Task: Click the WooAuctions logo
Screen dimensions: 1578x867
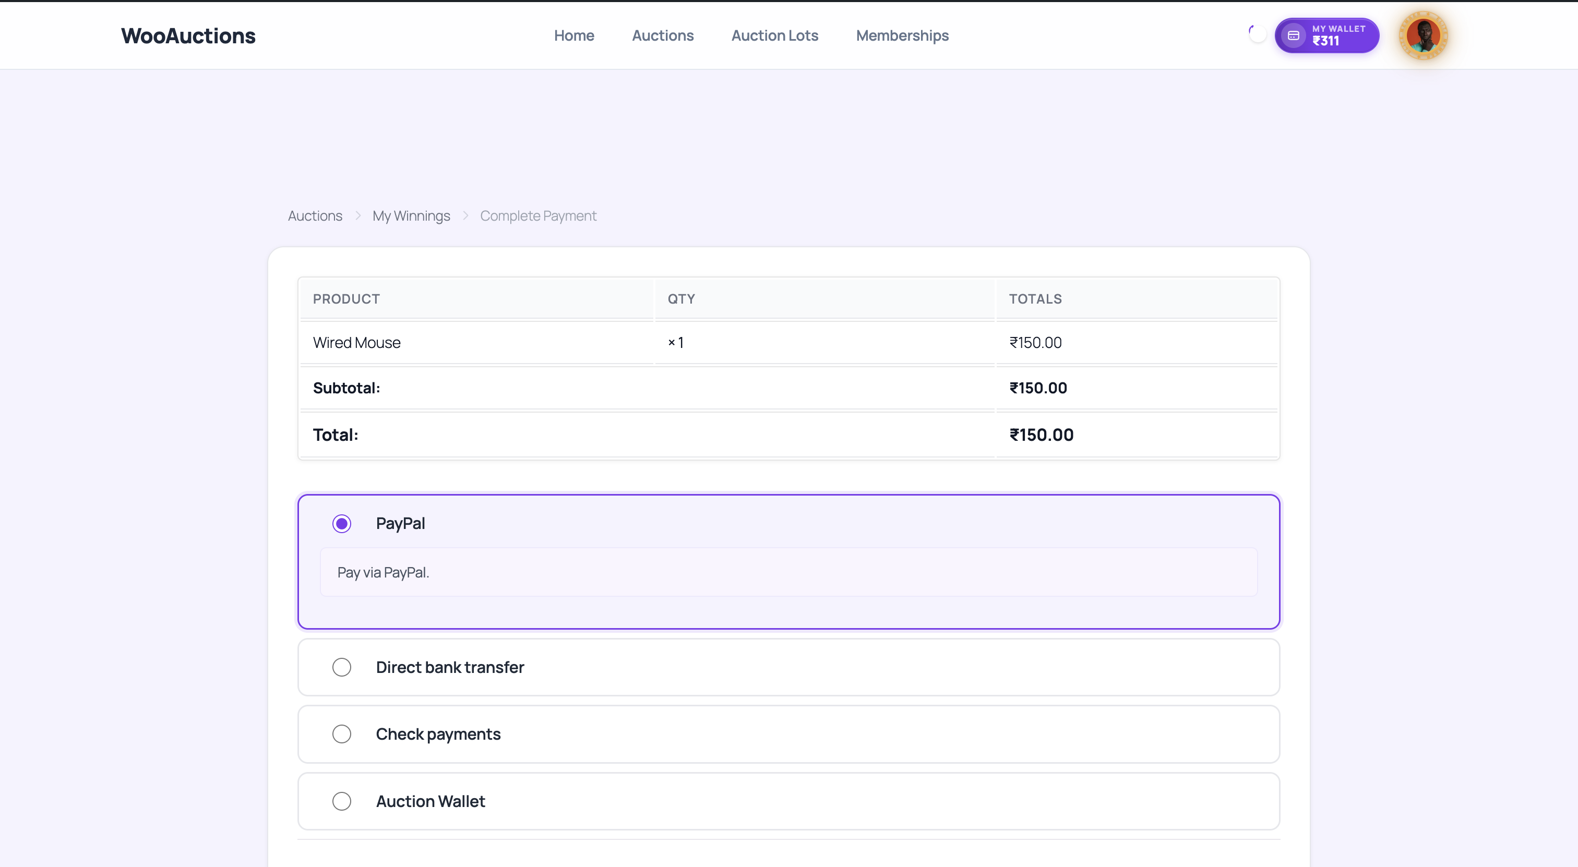Action: pyautogui.click(x=188, y=35)
